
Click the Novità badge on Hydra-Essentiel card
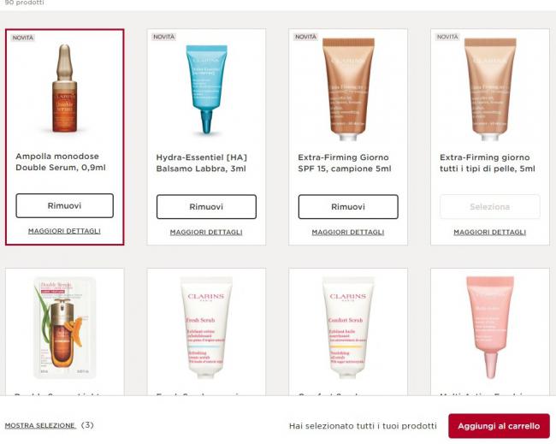click(x=164, y=37)
